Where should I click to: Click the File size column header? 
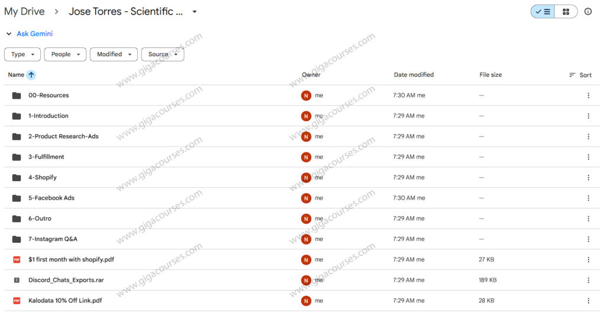pos(491,75)
